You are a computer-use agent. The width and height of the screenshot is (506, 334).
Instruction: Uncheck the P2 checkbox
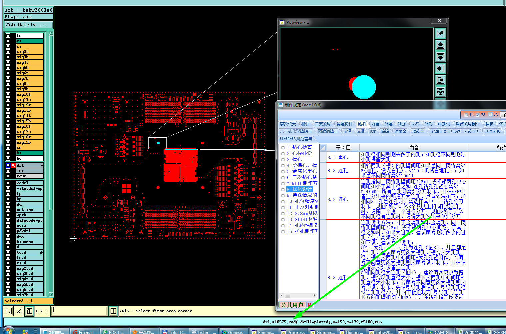(x=478, y=115)
